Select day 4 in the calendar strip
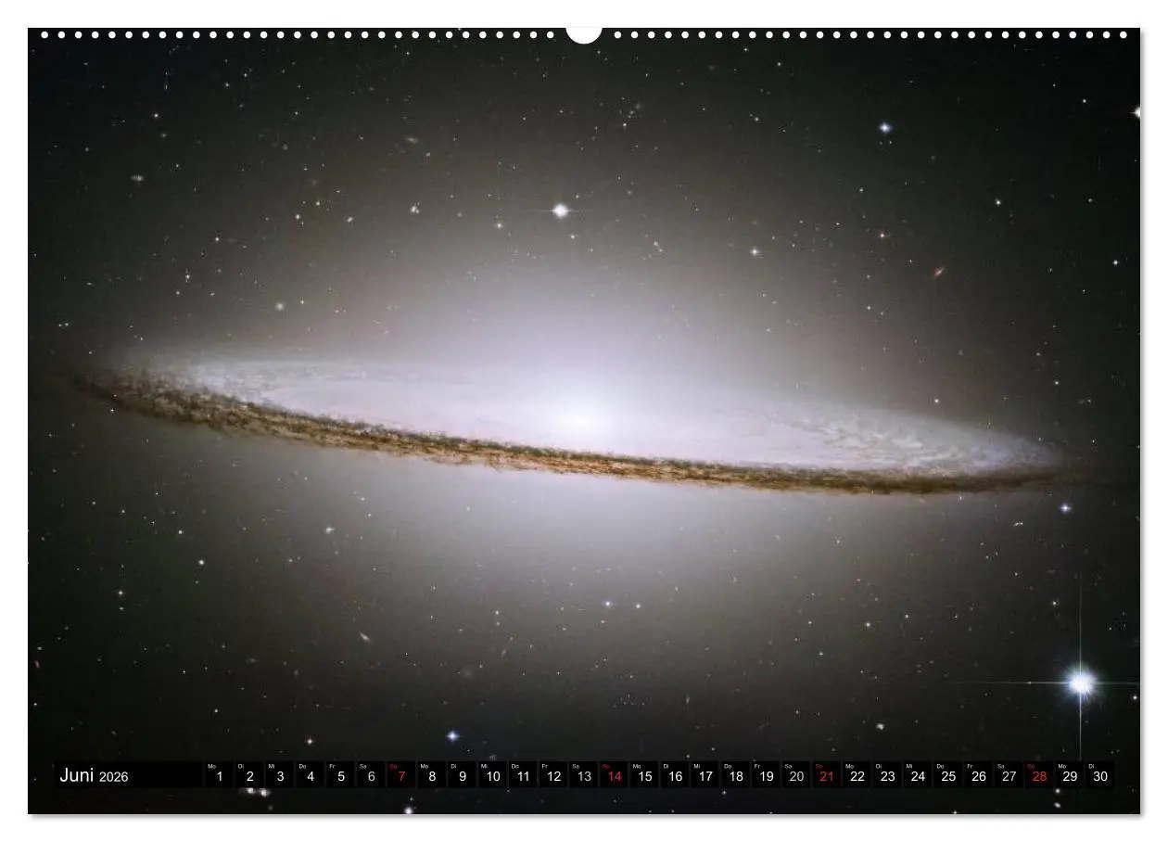Viewport: 1168px width, 842px height. coord(311,776)
